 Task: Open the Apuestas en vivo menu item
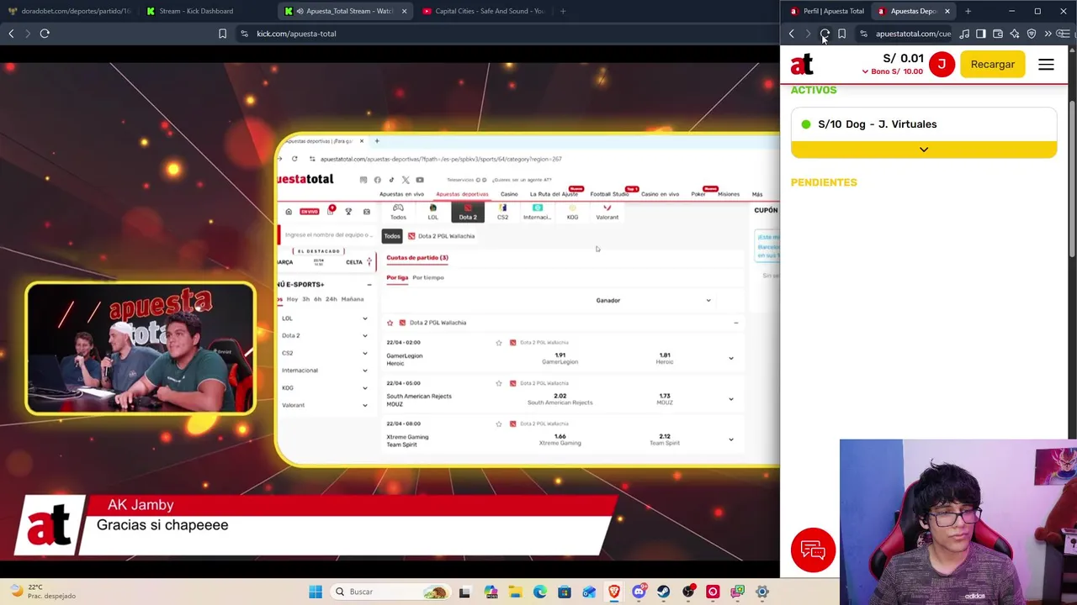(401, 194)
